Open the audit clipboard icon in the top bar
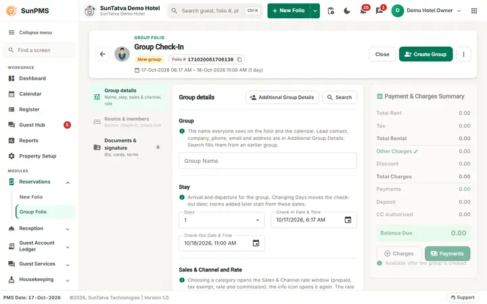 pos(331,11)
